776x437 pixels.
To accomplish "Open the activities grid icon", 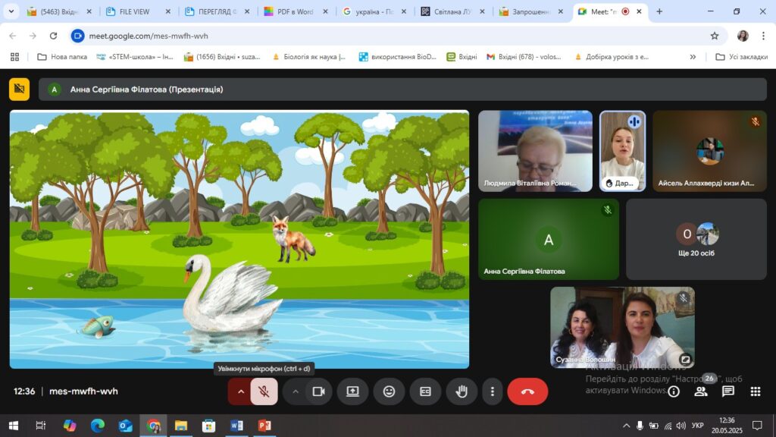I will pos(756,391).
